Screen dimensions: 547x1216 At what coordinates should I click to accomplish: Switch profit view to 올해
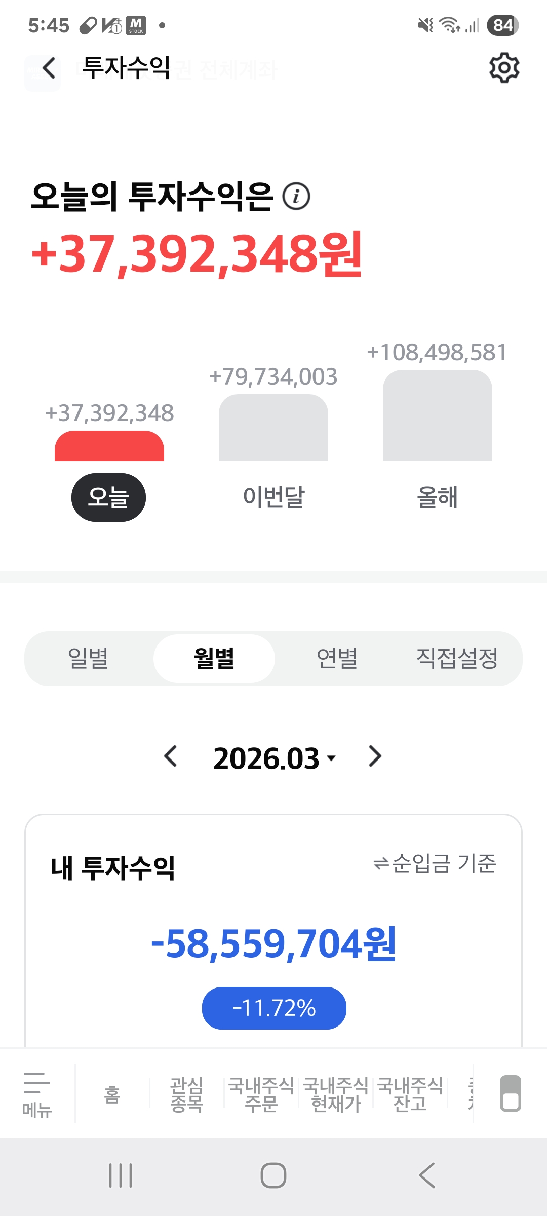pos(437,497)
